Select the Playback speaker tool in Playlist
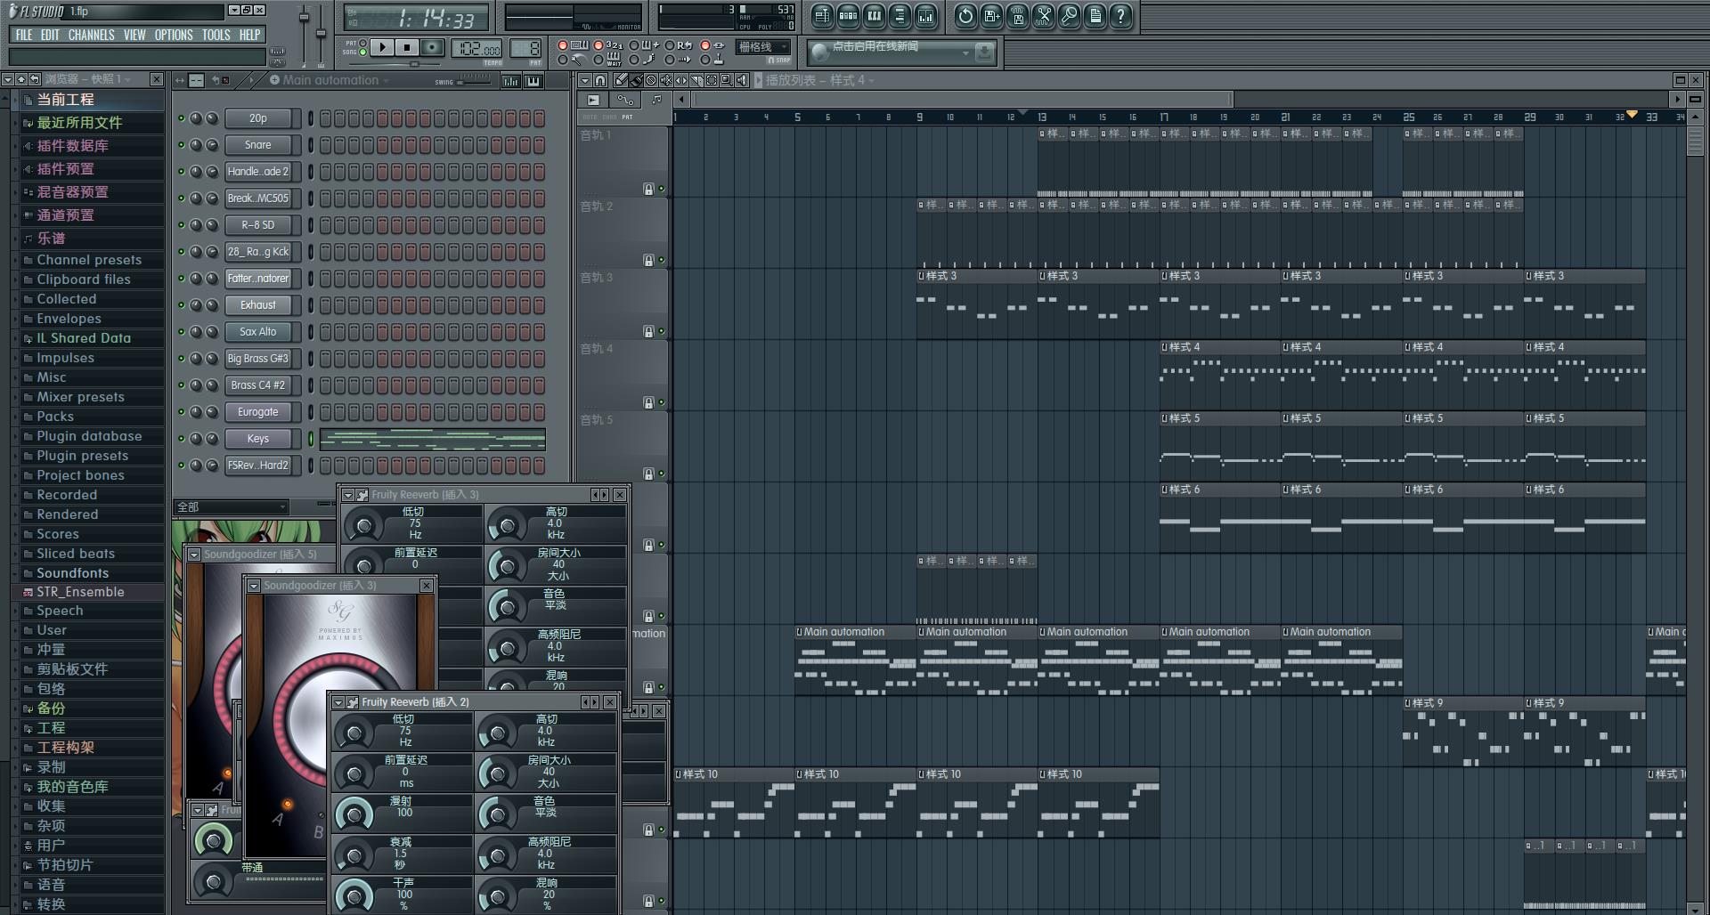This screenshot has width=1710, height=915. [742, 80]
